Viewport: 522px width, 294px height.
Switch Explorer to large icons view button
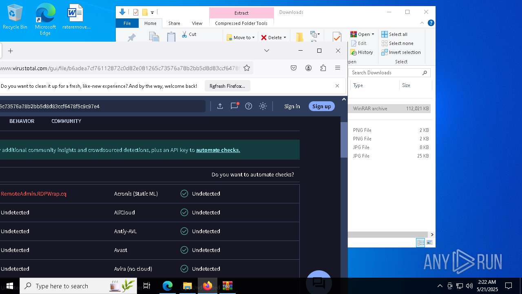(429, 243)
